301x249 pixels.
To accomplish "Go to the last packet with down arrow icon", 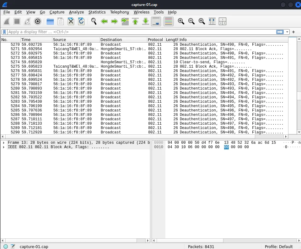I will click(x=145, y=21).
